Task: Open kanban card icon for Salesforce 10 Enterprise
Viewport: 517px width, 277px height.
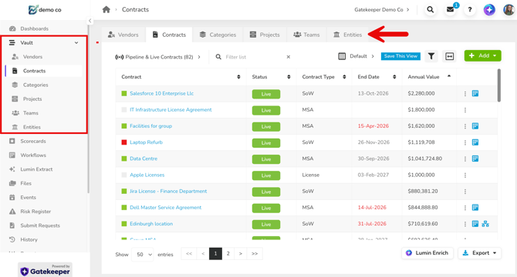Action: 475,93
